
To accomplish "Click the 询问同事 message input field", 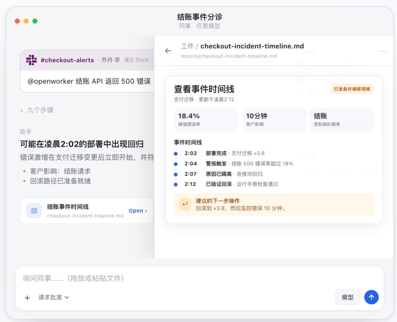I will (x=200, y=279).
